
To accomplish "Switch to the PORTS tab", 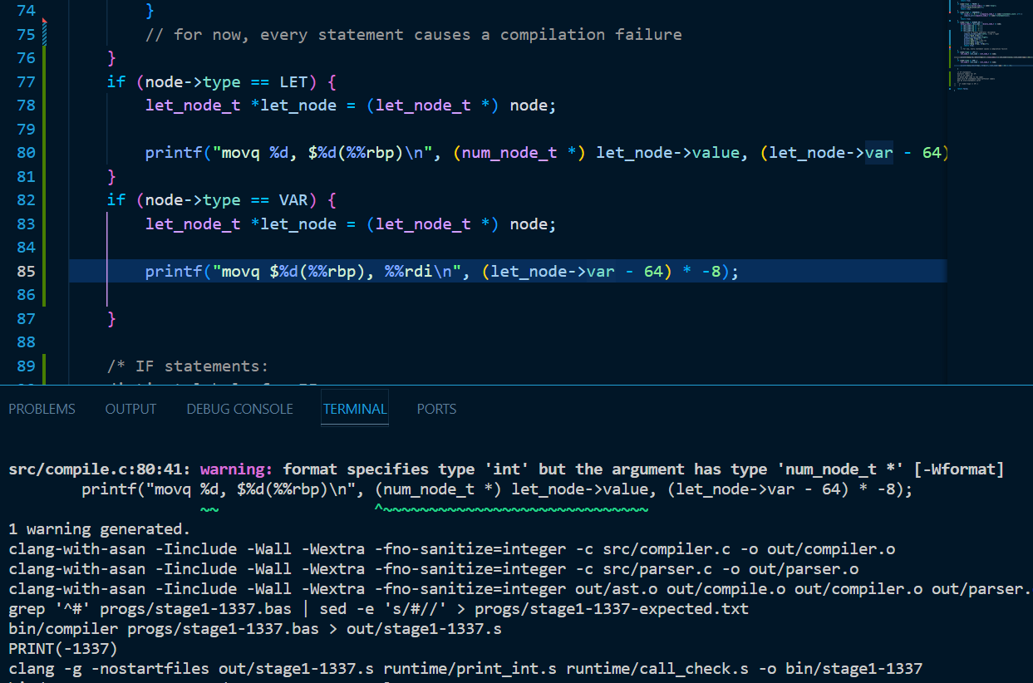I will coord(436,409).
